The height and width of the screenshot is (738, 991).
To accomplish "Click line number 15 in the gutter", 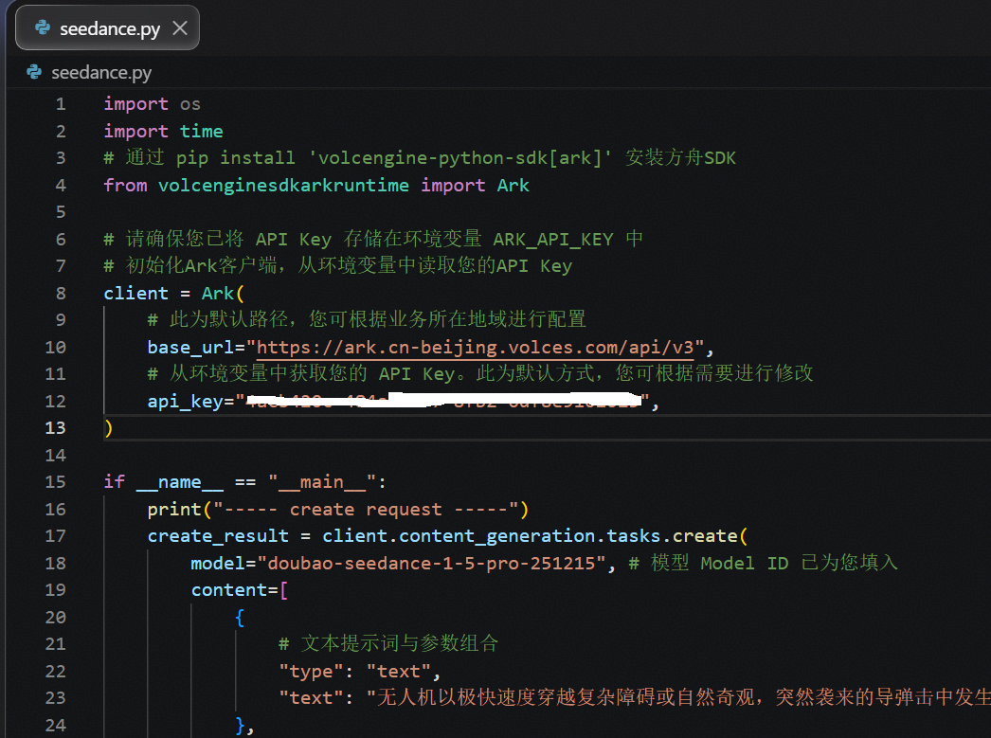I will click(x=56, y=482).
